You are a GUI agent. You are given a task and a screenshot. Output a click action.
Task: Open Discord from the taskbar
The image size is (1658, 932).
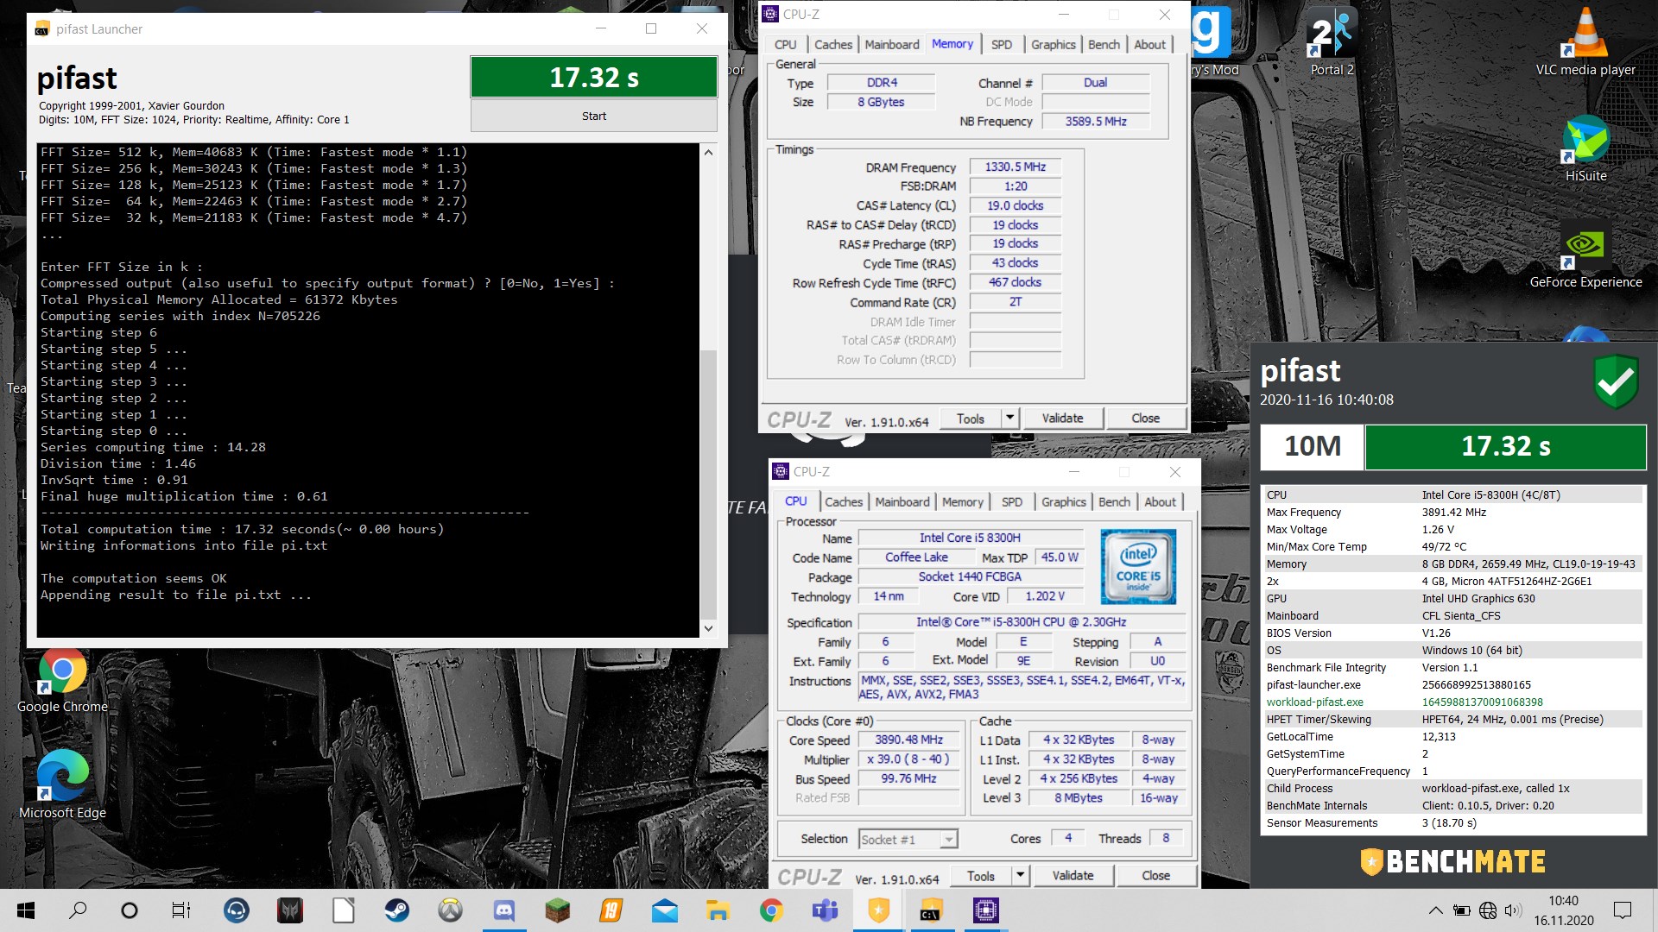click(503, 910)
